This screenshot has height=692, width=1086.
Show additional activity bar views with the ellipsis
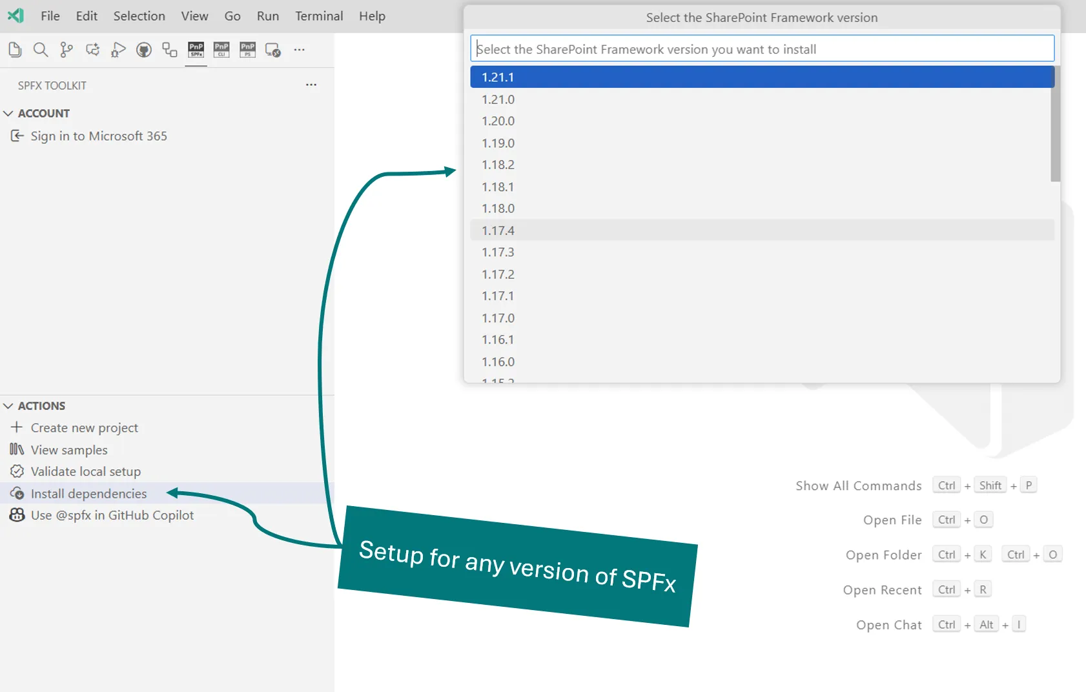click(x=299, y=50)
